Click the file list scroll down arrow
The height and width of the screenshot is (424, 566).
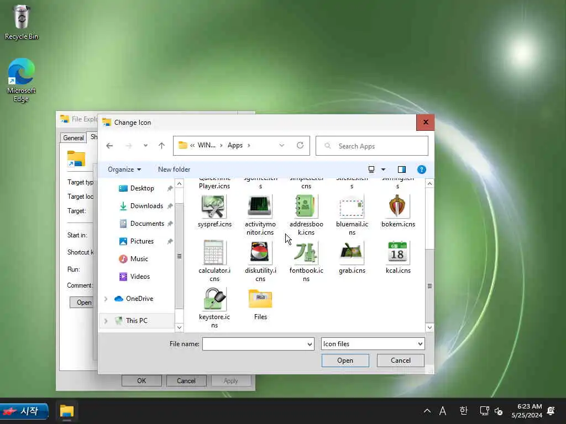pos(429,328)
